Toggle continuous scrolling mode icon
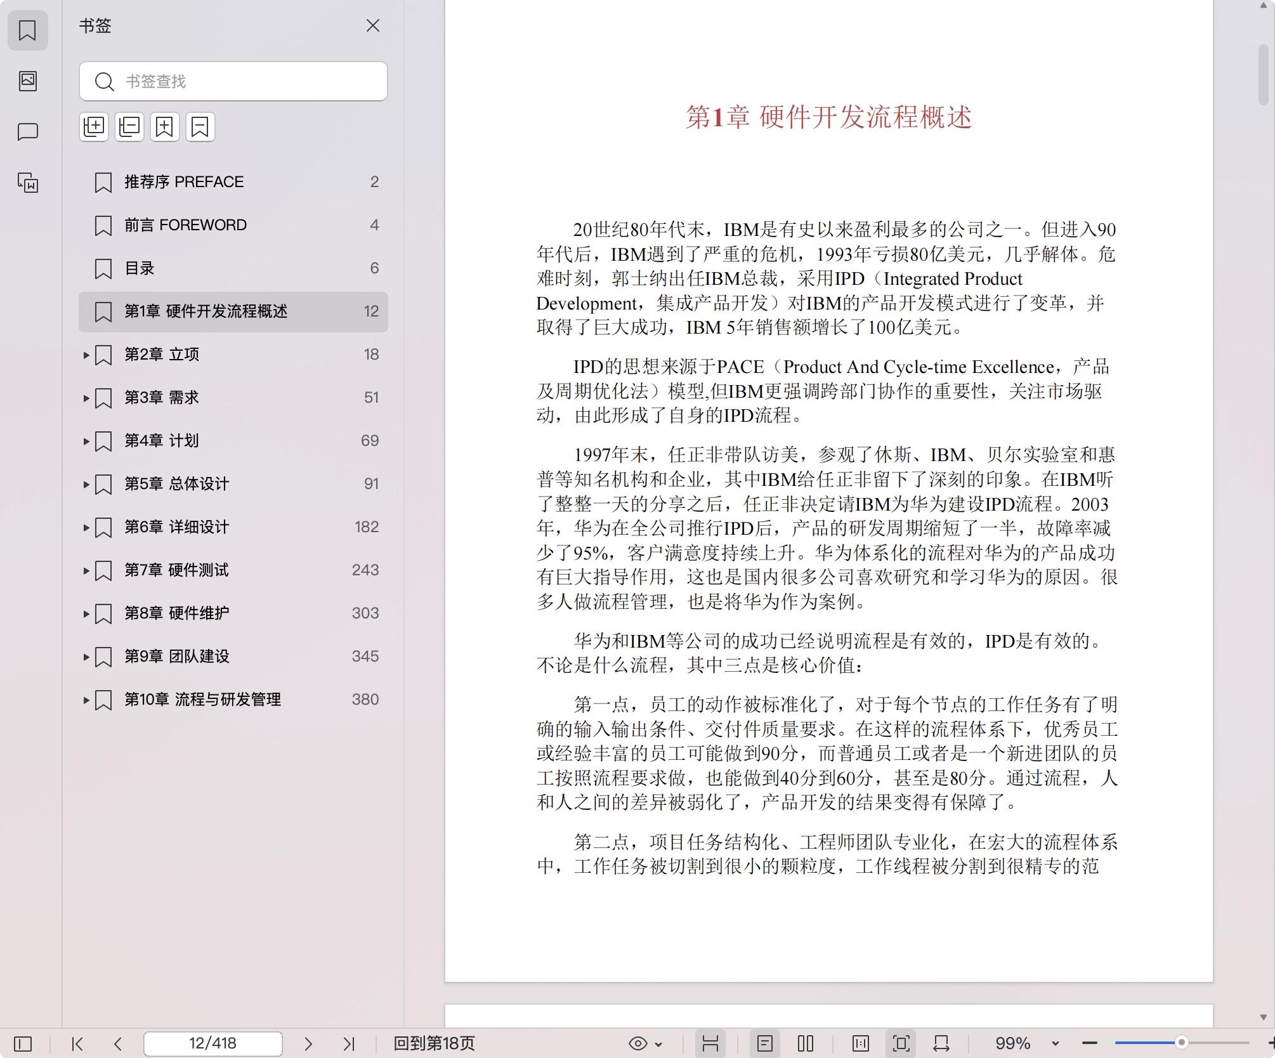 (710, 1043)
